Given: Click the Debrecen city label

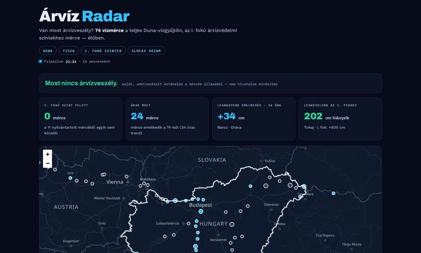Looking at the screenshot, I should click(271, 205).
